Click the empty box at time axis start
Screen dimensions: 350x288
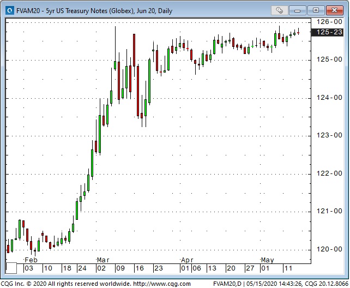[x=11, y=268]
